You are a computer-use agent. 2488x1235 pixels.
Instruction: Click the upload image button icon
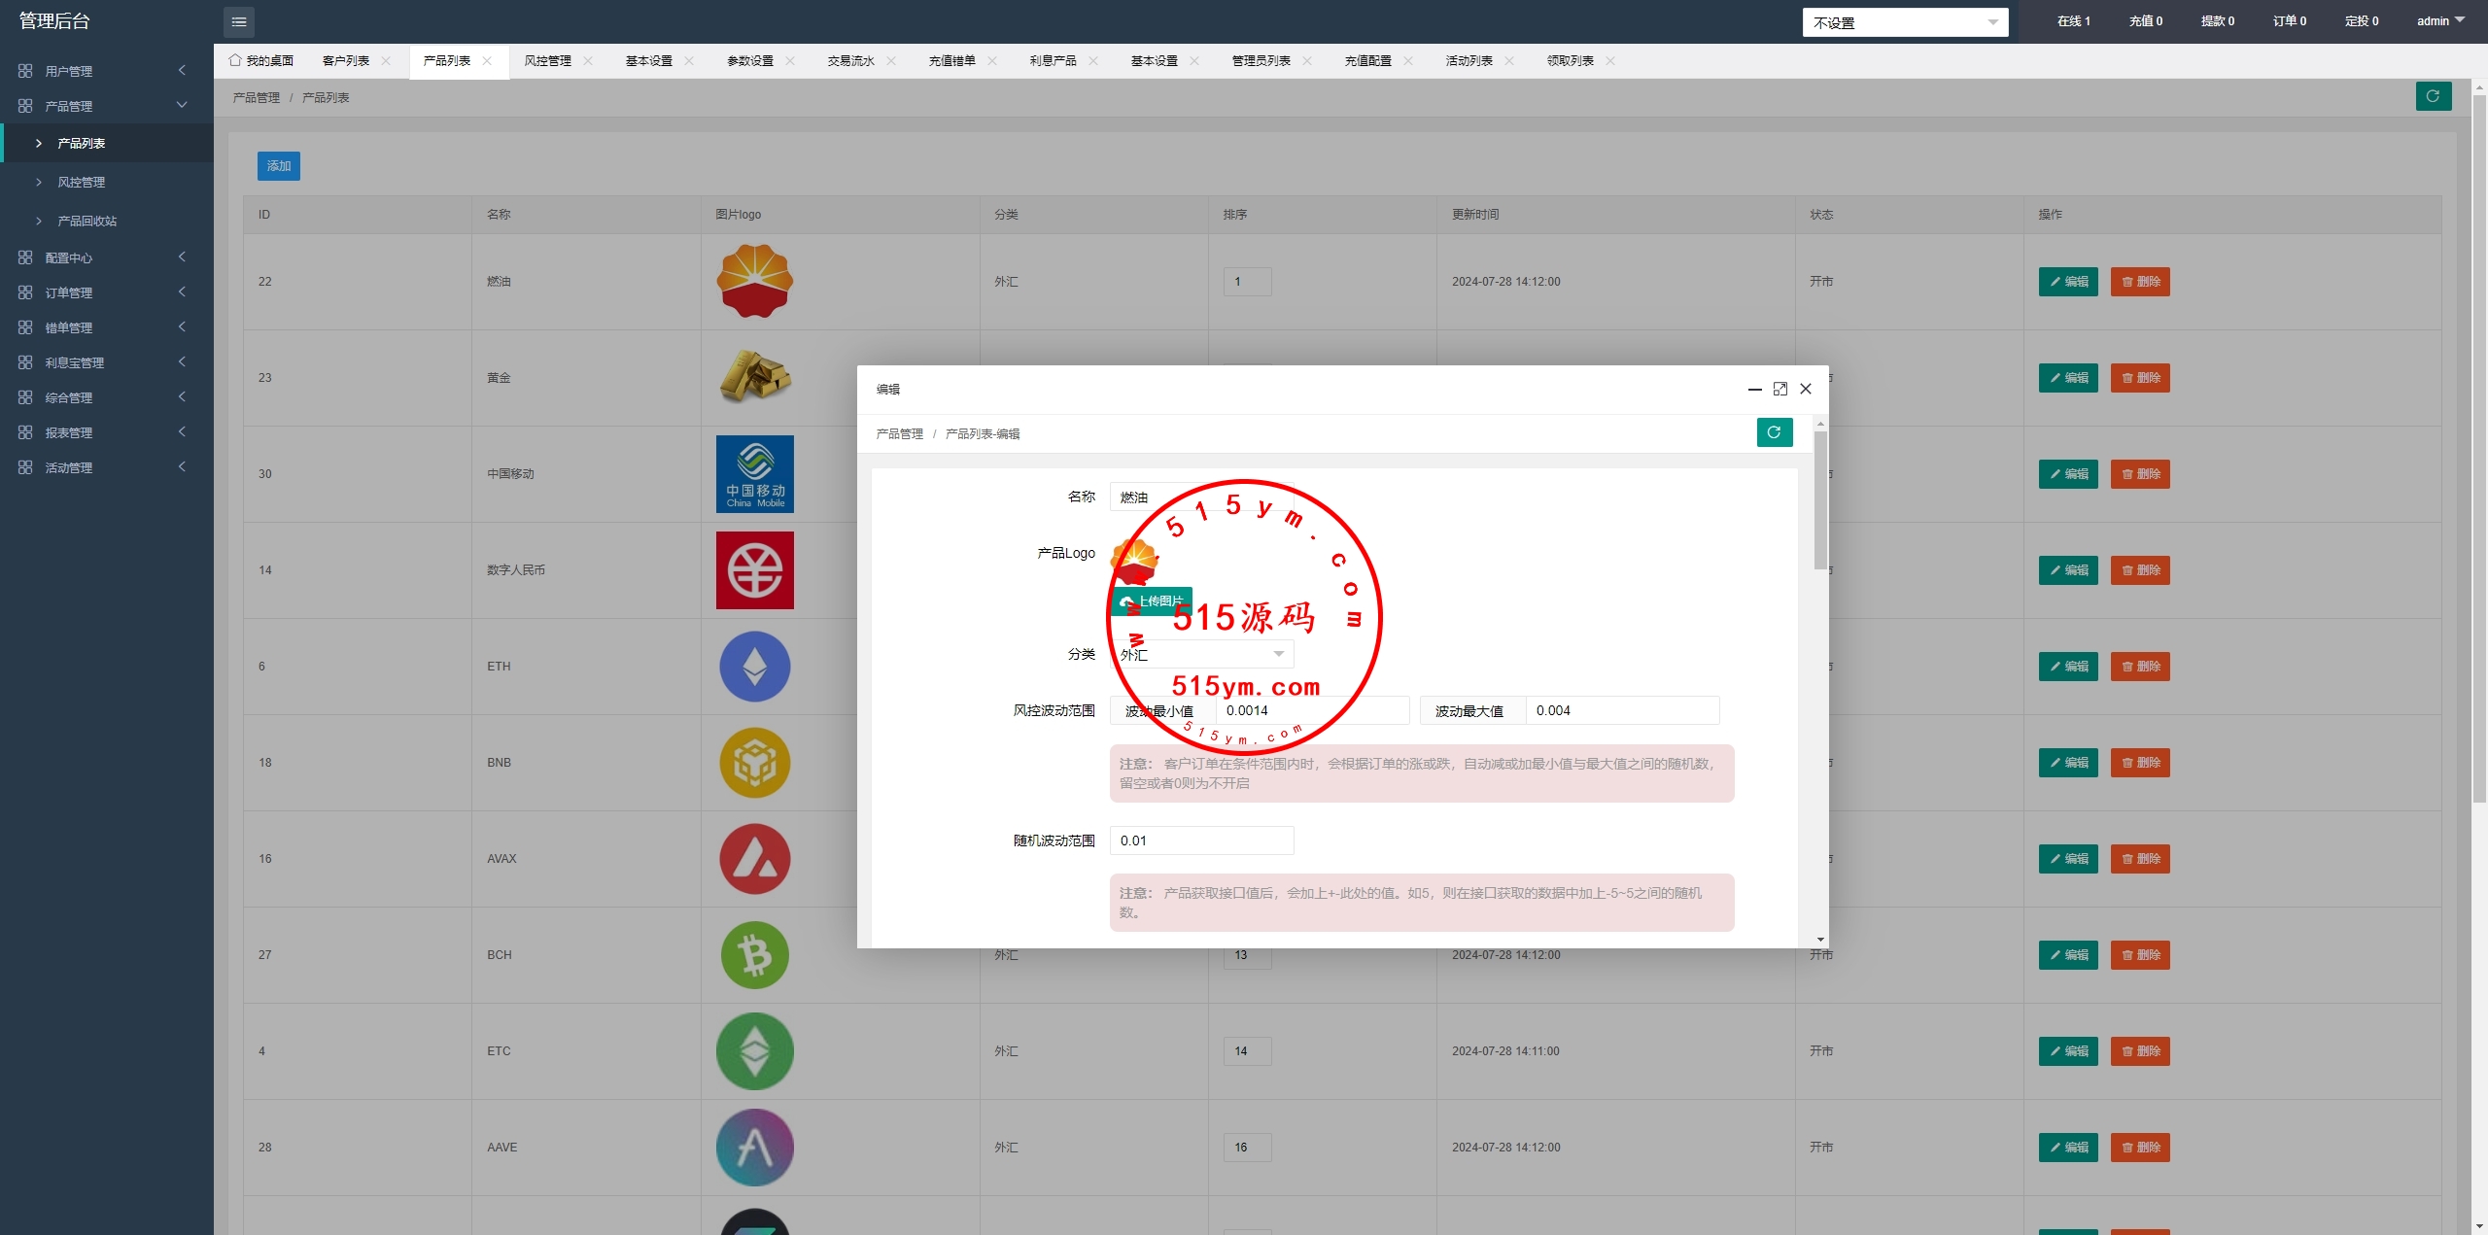[1127, 601]
